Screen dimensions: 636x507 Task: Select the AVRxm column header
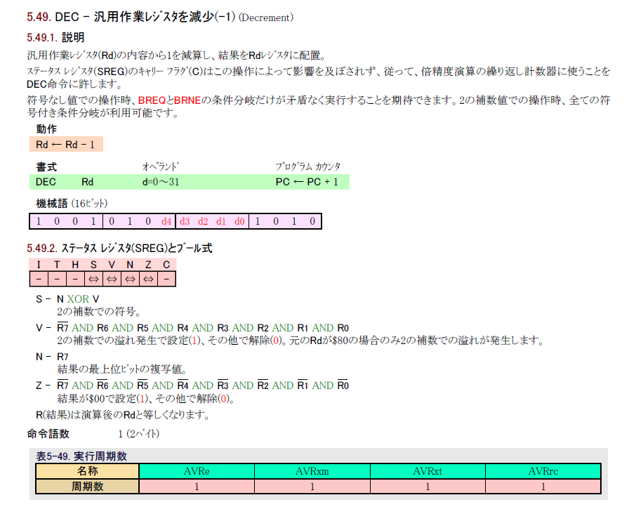(312, 471)
